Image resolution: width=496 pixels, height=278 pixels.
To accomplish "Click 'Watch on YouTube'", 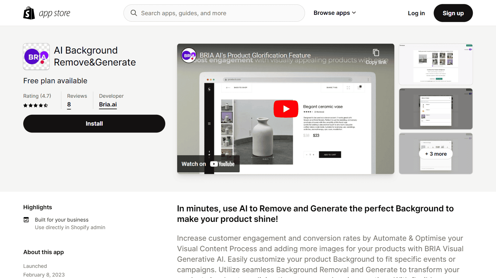I will [208, 164].
